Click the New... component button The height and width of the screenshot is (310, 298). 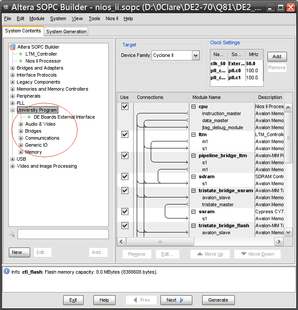(x=19, y=252)
